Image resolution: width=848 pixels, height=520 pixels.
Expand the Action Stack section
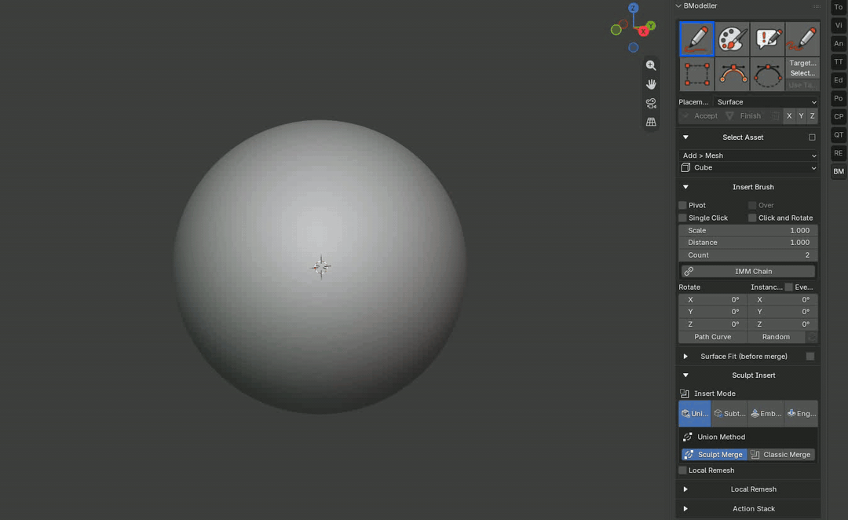tap(685, 509)
